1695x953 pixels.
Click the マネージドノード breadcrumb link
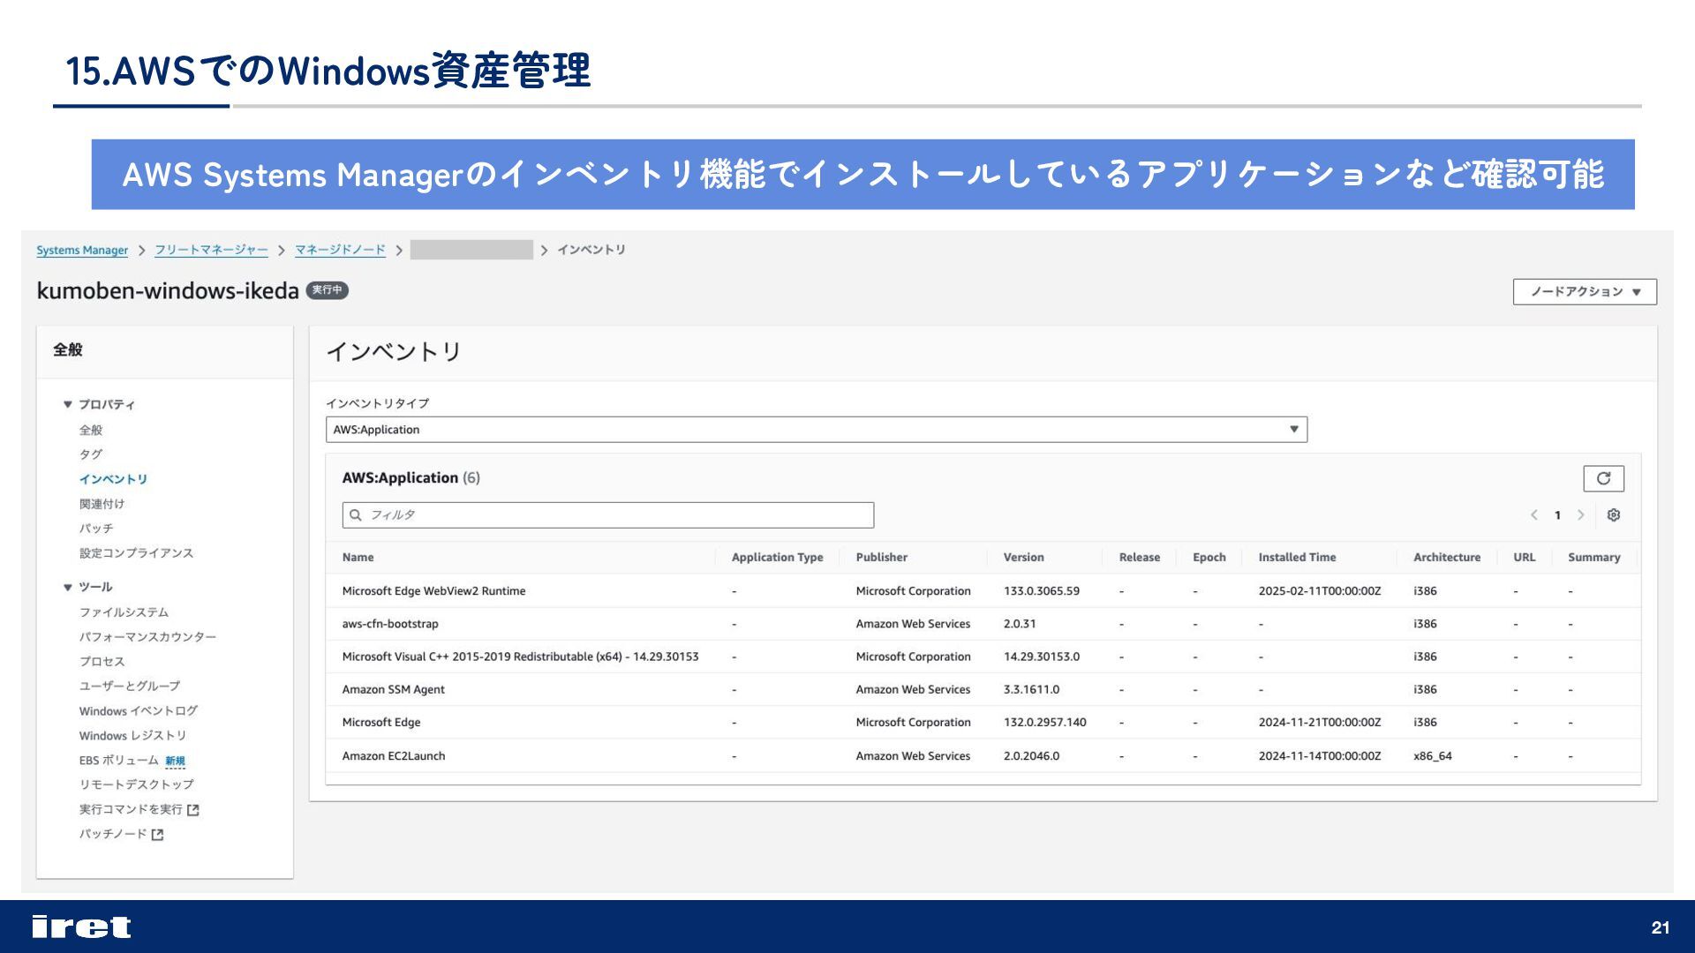point(340,251)
